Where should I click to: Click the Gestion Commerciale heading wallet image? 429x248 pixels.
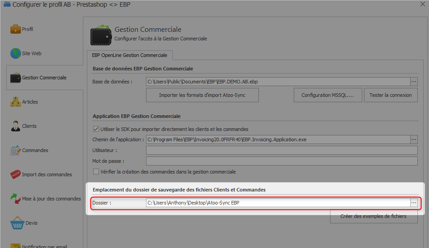coord(101,35)
